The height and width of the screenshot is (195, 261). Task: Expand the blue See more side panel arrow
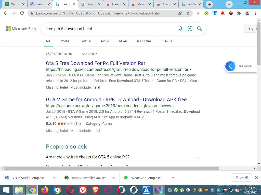click(x=230, y=66)
